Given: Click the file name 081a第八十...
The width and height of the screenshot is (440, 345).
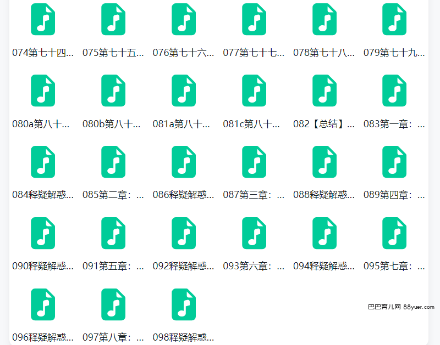Looking at the screenshot, I should (x=182, y=124).
